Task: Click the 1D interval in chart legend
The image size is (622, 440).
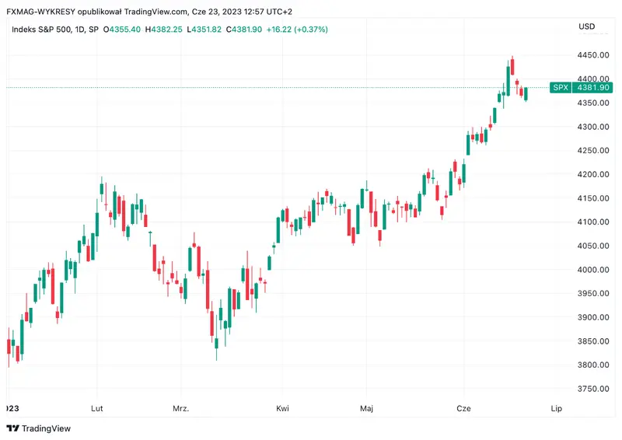Action: (82, 30)
